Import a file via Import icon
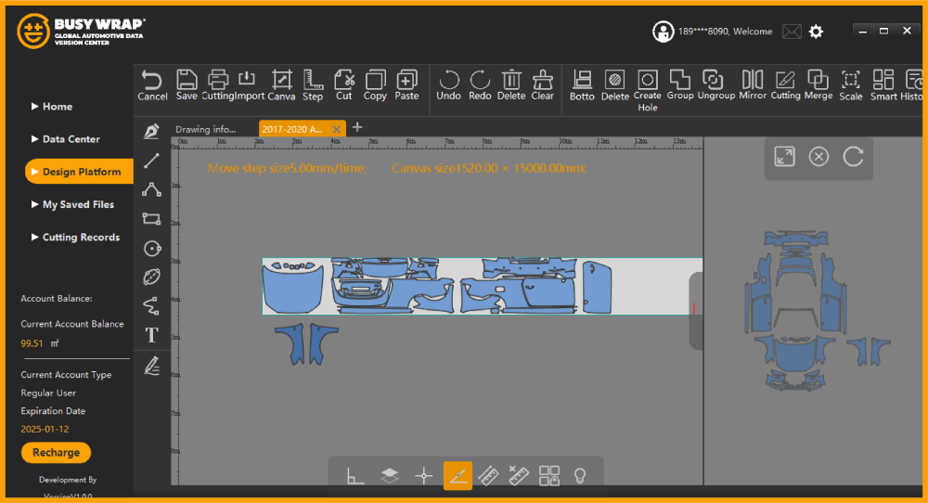This screenshot has height=503, width=928. tap(249, 84)
